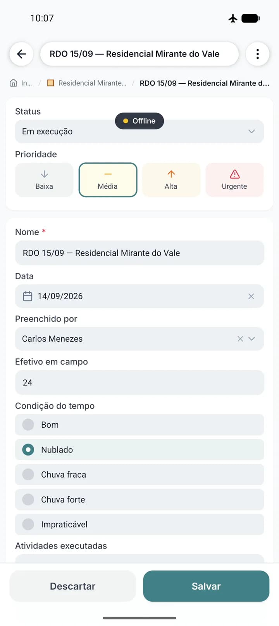Expand the Status dropdown Em execução
279x626 pixels.
139,131
